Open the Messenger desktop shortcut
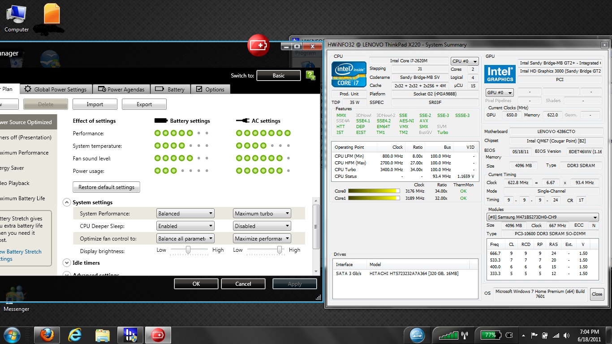This screenshot has height=344, width=612. tap(17, 298)
